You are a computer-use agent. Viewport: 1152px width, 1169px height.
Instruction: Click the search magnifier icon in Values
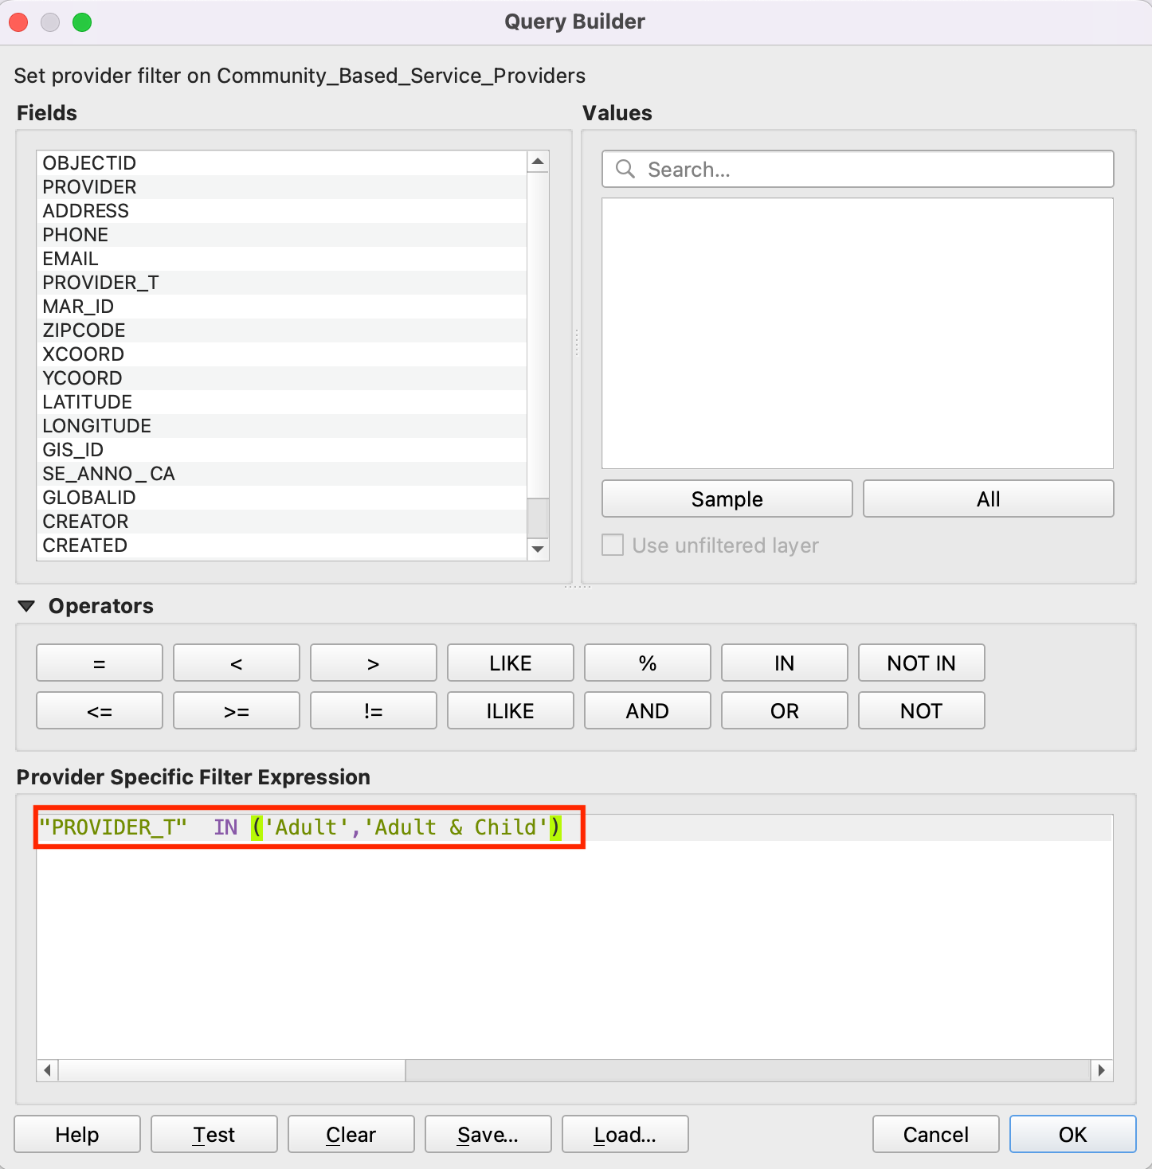(625, 170)
